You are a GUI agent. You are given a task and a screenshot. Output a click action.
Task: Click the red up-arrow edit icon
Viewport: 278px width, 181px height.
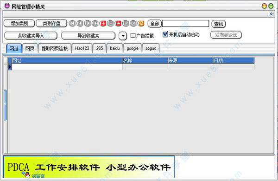[118, 24]
